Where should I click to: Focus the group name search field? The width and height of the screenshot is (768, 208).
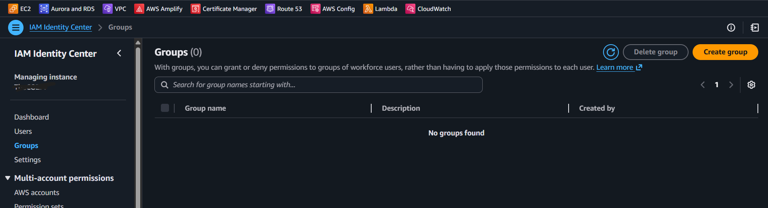pos(319,85)
